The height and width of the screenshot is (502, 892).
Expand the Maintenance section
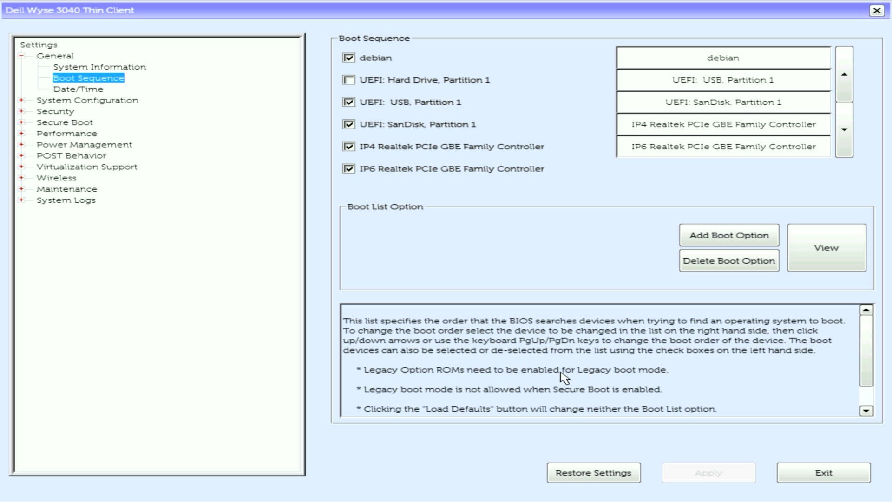21,189
